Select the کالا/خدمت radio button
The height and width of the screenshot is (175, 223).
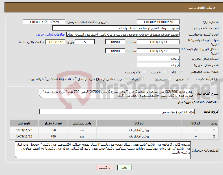click(144, 72)
